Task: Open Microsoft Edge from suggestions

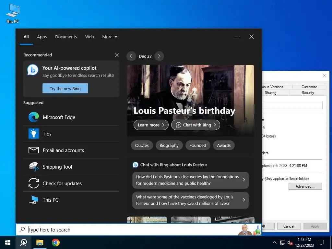Action: tap(71, 117)
